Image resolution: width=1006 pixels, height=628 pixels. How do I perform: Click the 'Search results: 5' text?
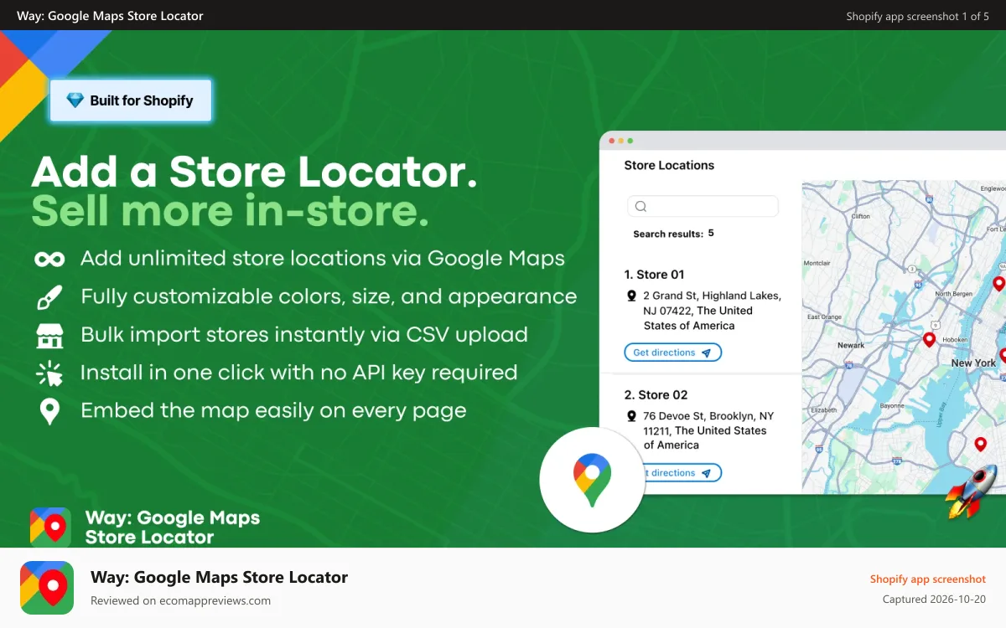pos(674,234)
